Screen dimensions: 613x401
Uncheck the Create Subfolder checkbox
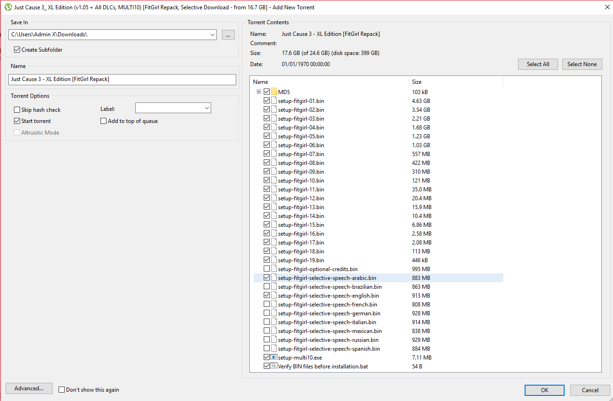17,50
